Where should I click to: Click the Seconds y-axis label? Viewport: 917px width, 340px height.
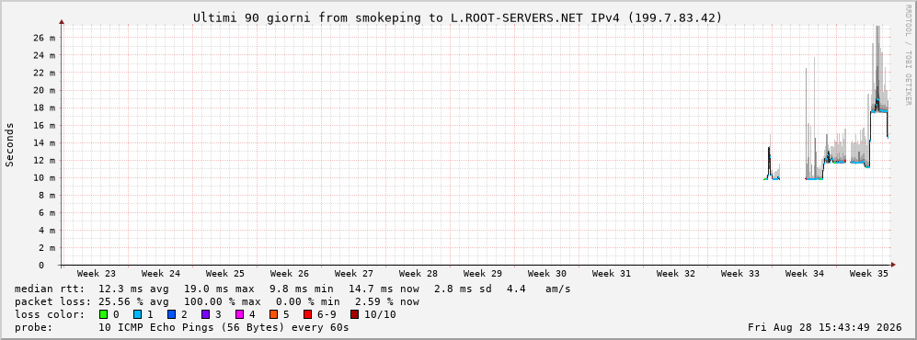(10, 144)
